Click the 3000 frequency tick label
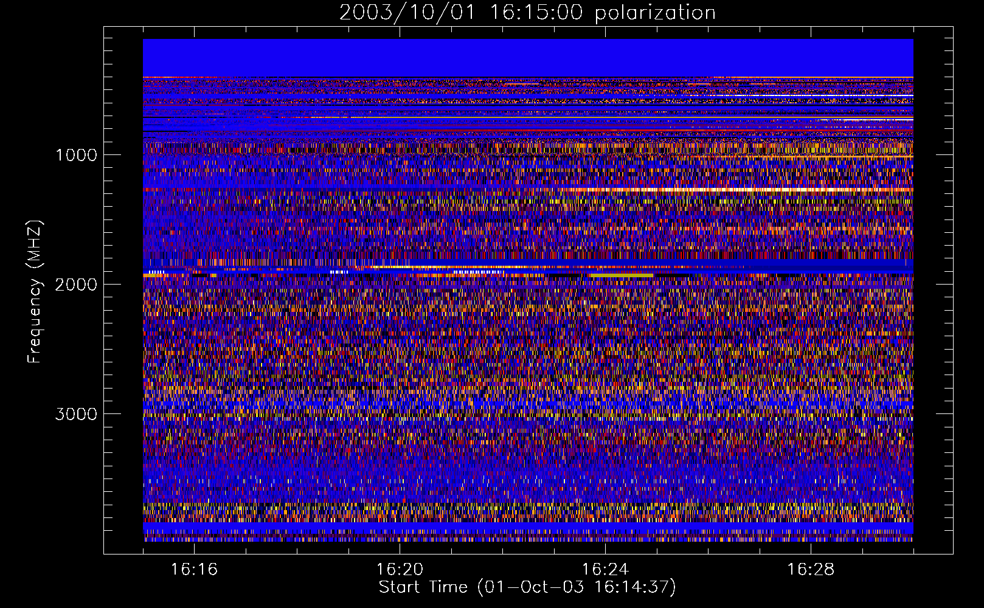Image resolution: width=984 pixels, height=608 pixels. click(76, 414)
